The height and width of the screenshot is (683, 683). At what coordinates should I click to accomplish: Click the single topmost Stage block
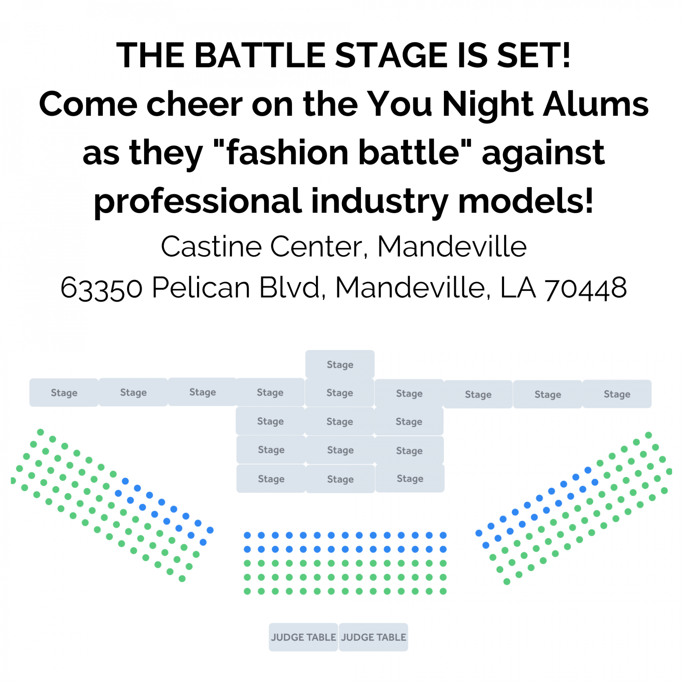point(340,364)
